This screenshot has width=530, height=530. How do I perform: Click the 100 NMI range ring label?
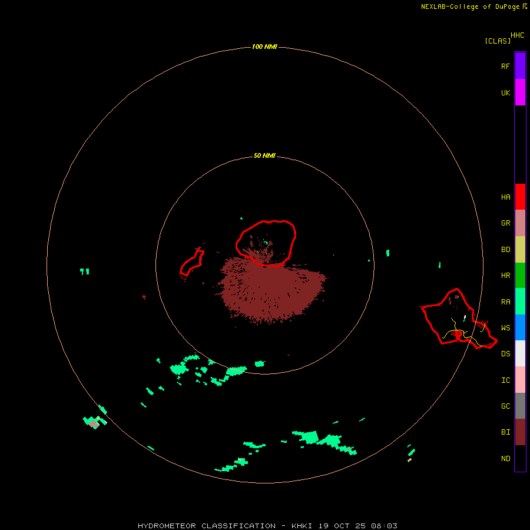coord(264,47)
